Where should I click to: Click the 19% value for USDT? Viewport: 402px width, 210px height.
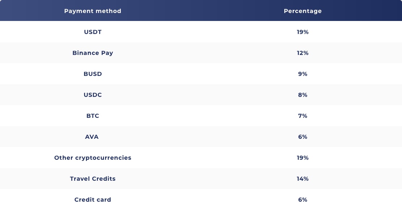click(302, 32)
